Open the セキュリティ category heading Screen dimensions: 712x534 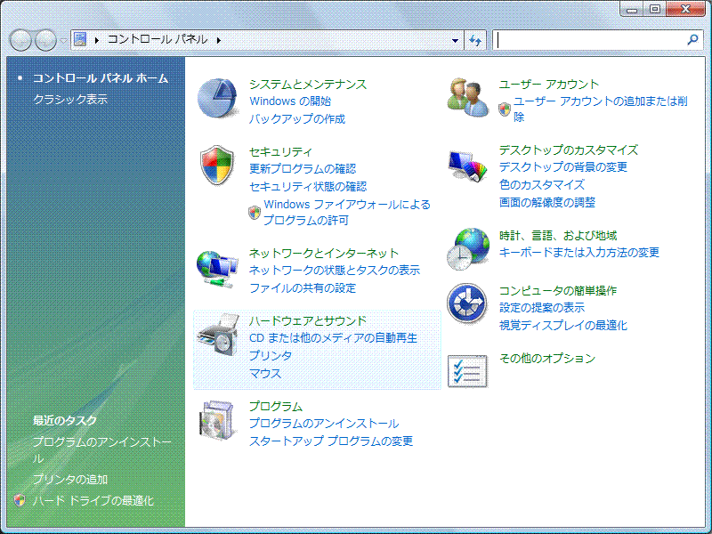coord(280,151)
